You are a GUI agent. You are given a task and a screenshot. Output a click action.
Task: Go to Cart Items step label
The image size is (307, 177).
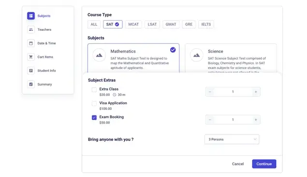(x=45, y=57)
